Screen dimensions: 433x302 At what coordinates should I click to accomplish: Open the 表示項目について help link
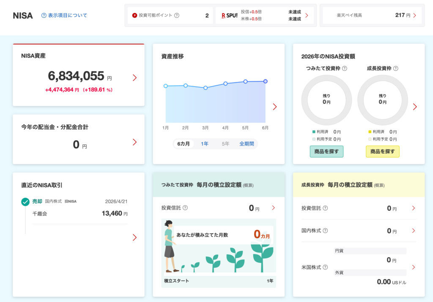point(64,16)
